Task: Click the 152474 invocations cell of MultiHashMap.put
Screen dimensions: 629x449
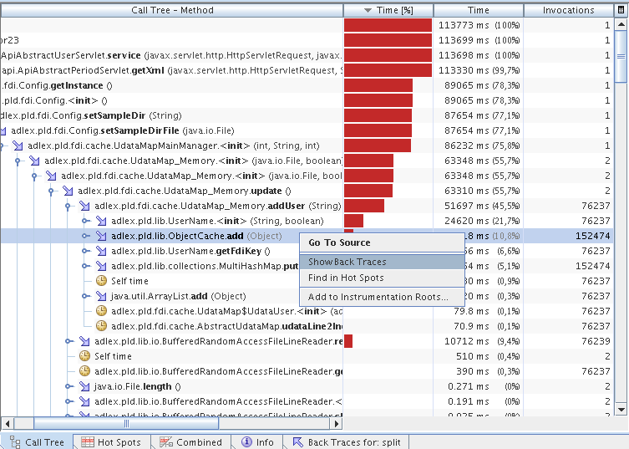Action: pyautogui.click(x=568, y=266)
